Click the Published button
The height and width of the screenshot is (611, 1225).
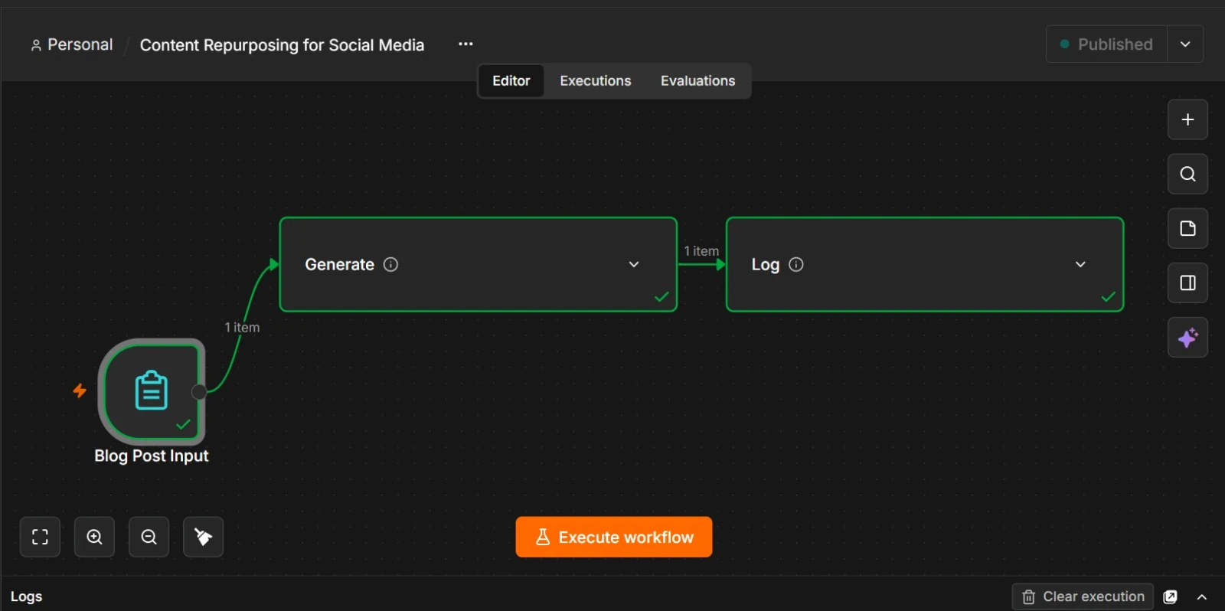1107,44
